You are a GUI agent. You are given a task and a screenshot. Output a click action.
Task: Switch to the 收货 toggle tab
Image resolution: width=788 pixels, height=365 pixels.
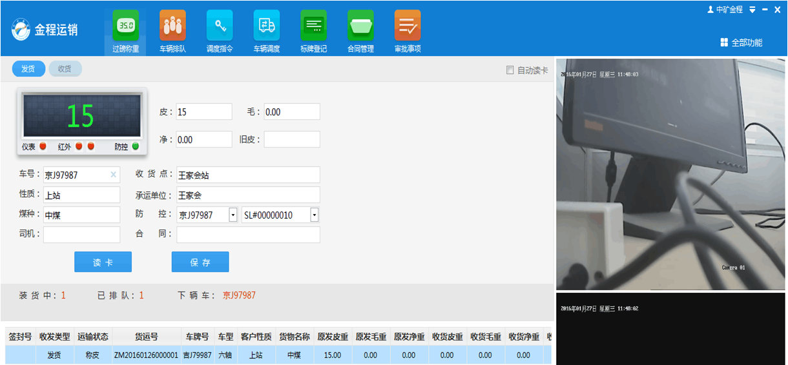65,69
